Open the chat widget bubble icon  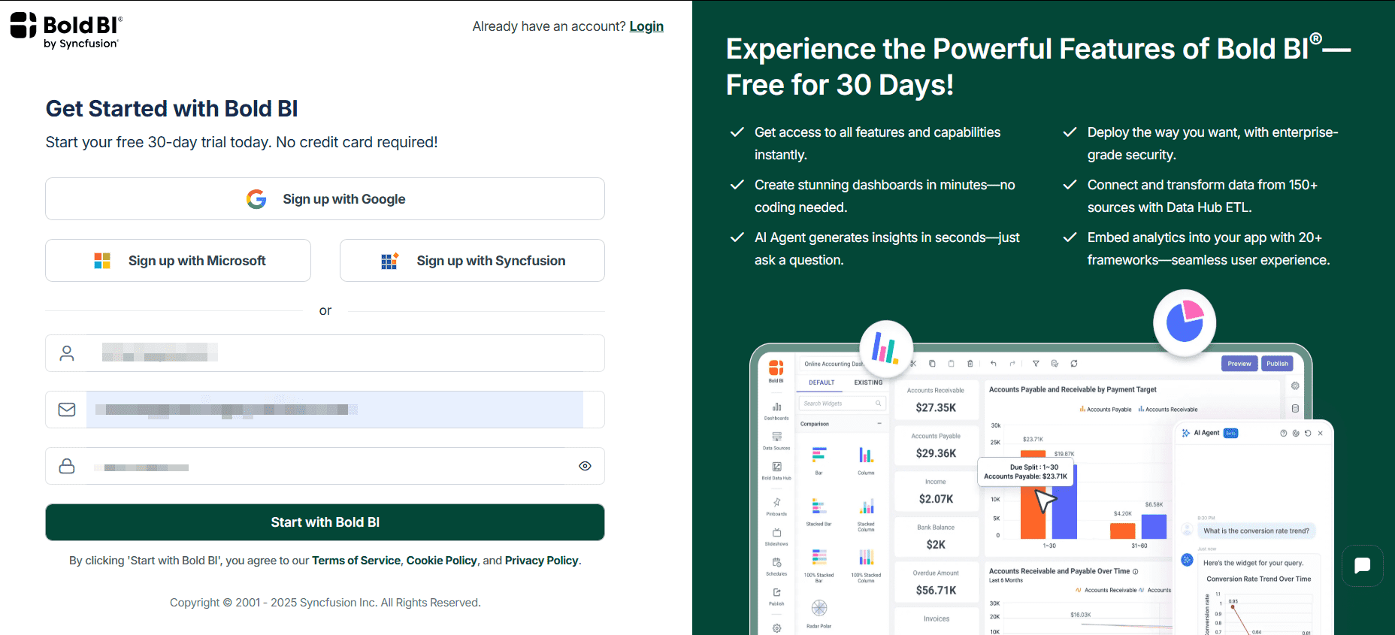point(1362,566)
